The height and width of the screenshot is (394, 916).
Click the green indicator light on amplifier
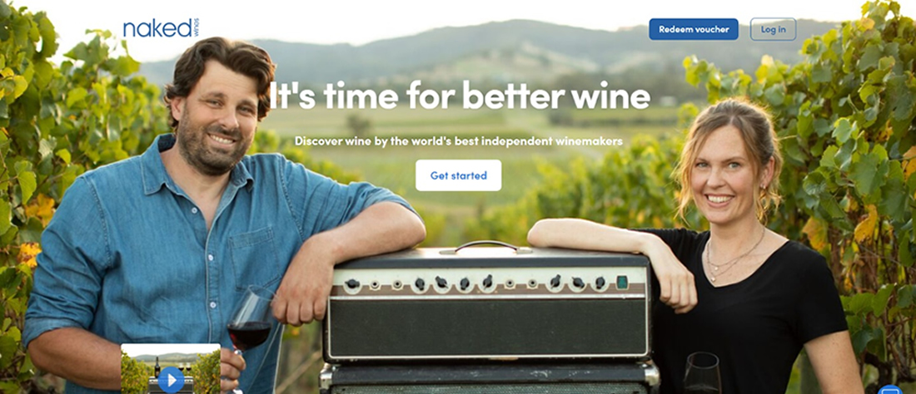point(621,282)
